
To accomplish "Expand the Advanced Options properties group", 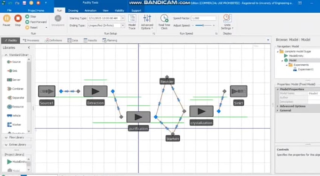I will [x=278, y=106].
